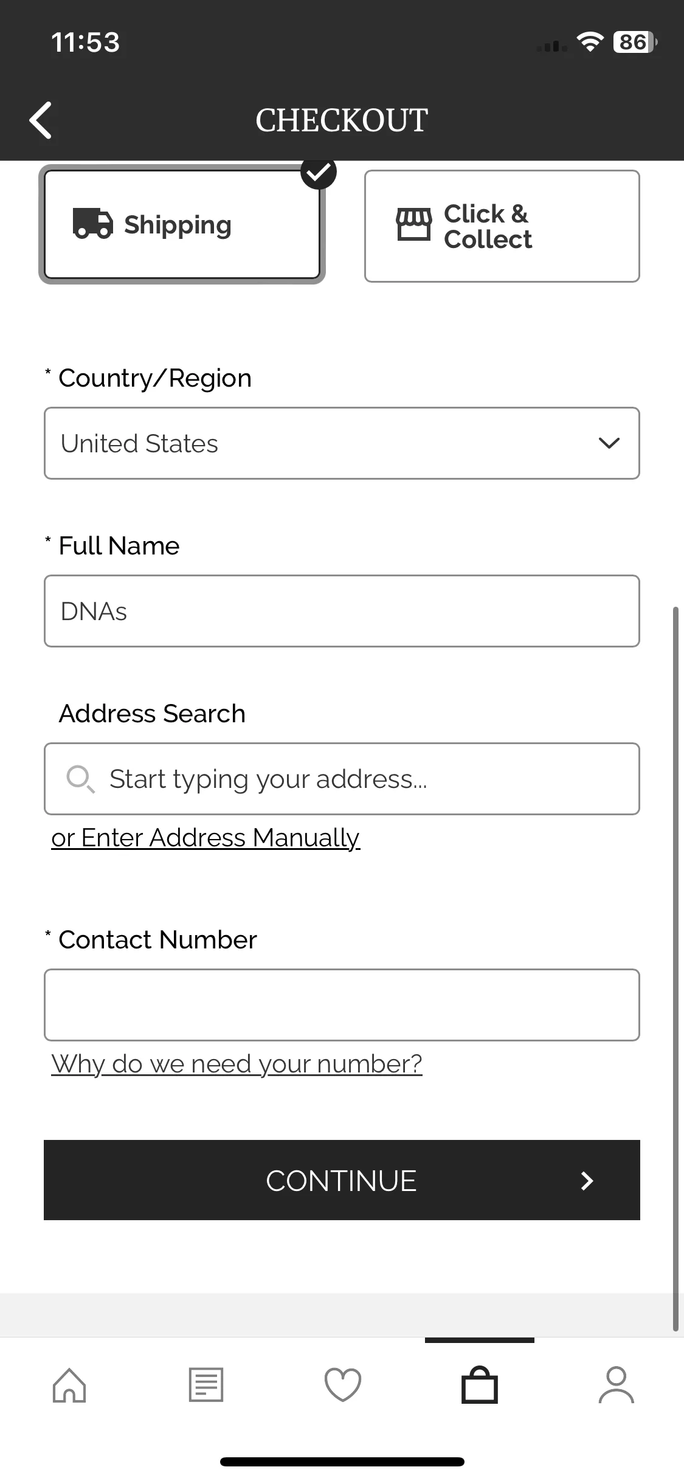
Task: Open 'Why do we need your number?' link
Action: (x=237, y=1064)
